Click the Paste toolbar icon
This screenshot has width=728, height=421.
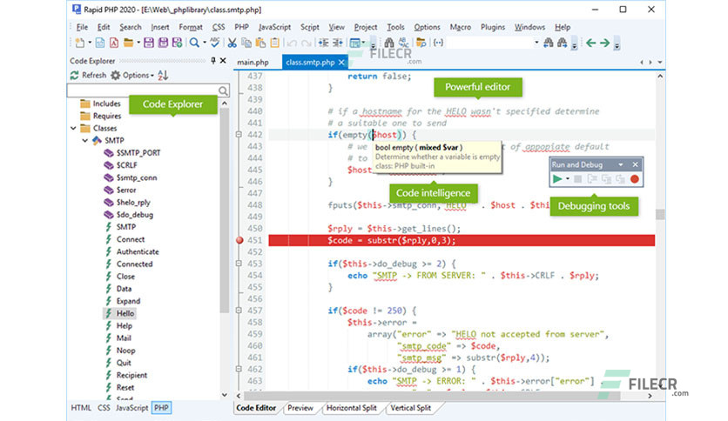(260, 43)
